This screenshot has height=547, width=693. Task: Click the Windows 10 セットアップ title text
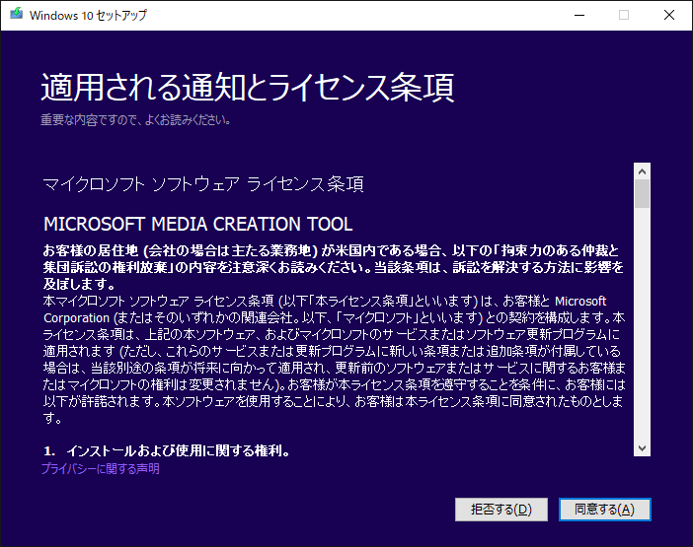(88, 15)
